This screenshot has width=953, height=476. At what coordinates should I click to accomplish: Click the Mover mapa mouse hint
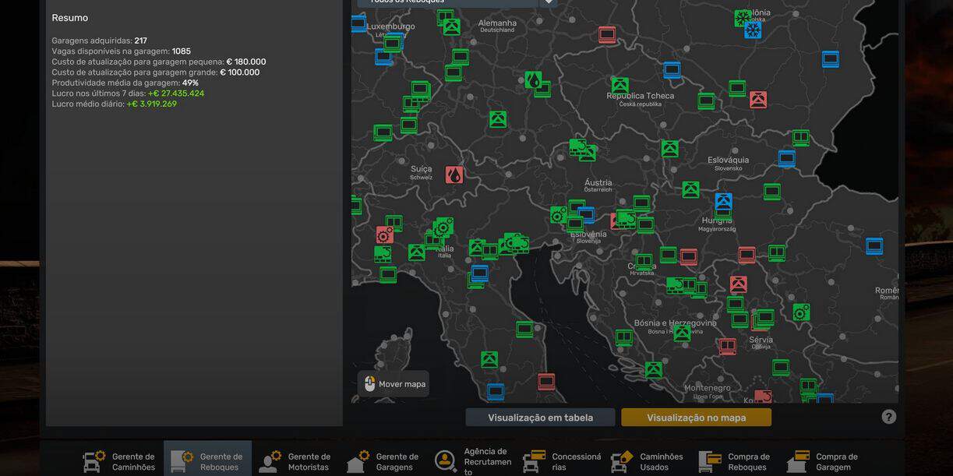pyautogui.click(x=394, y=384)
